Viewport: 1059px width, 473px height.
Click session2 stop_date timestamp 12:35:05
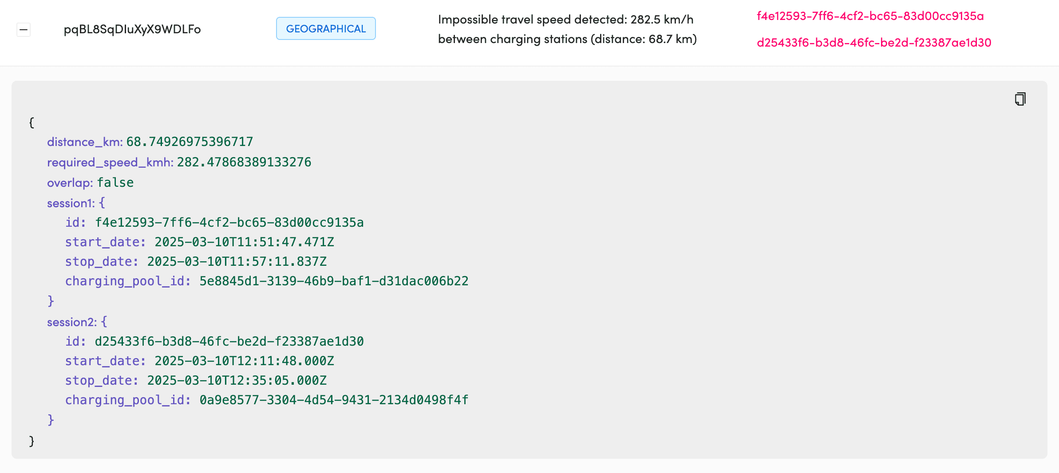(x=237, y=381)
